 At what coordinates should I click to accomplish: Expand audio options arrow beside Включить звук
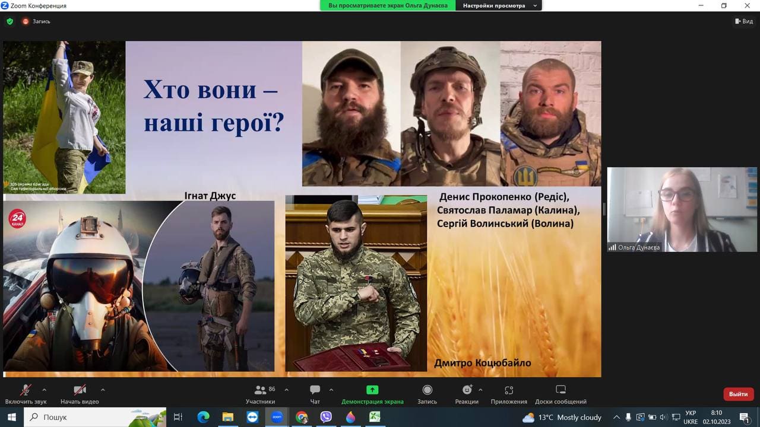[x=44, y=390]
